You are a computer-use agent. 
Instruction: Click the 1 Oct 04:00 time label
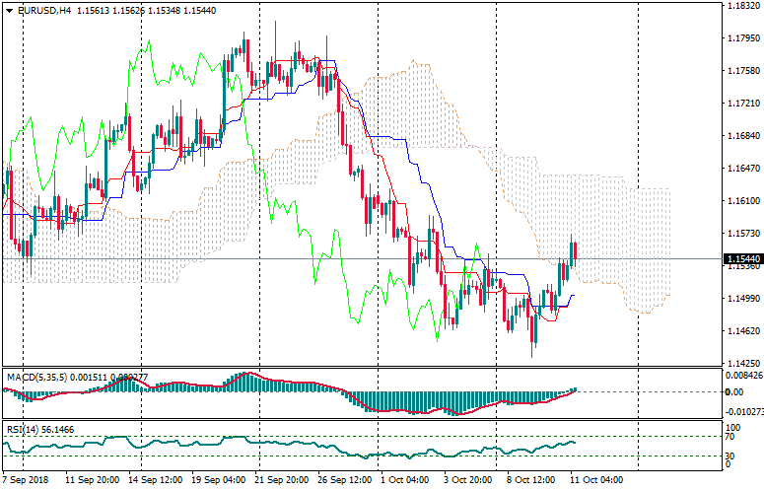(404, 480)
